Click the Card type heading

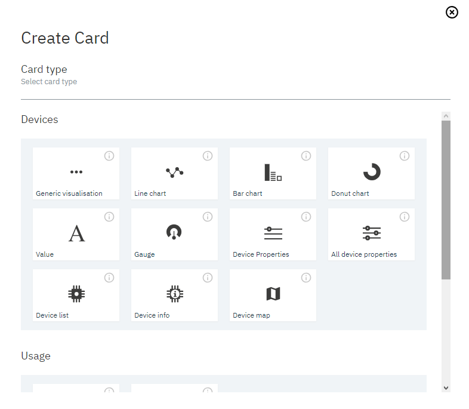pos(44,69)
